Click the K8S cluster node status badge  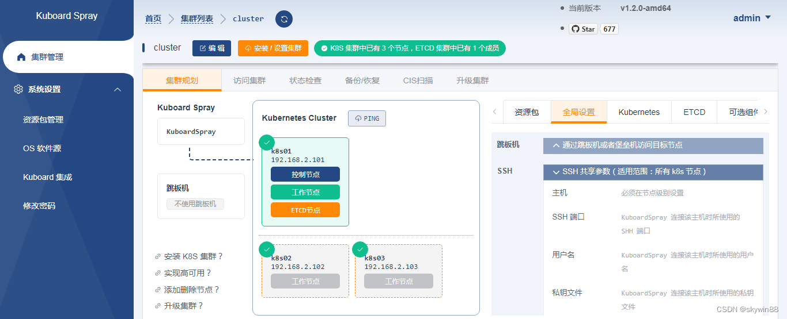[410, 48]
